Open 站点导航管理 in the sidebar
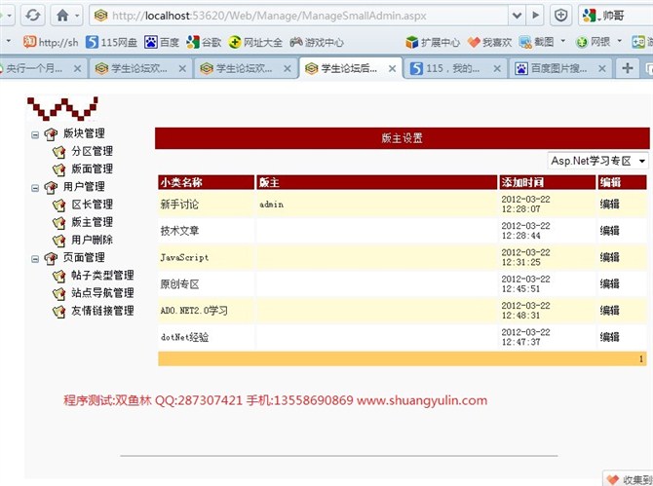 tap(102, 292)
